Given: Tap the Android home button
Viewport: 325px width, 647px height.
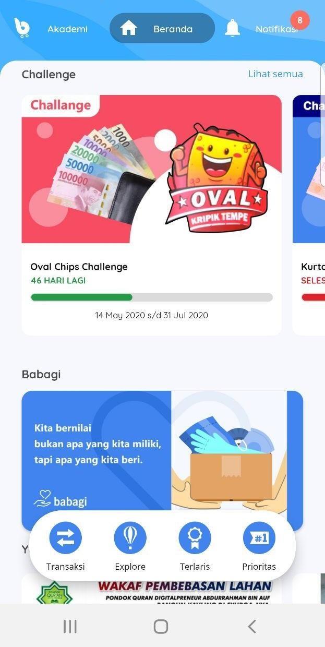Looking at the screenshot, I should (x=161, y=627).
